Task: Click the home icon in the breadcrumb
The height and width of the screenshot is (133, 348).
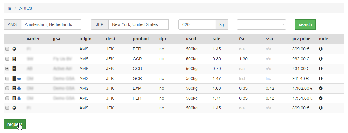Action: (10, 8)
